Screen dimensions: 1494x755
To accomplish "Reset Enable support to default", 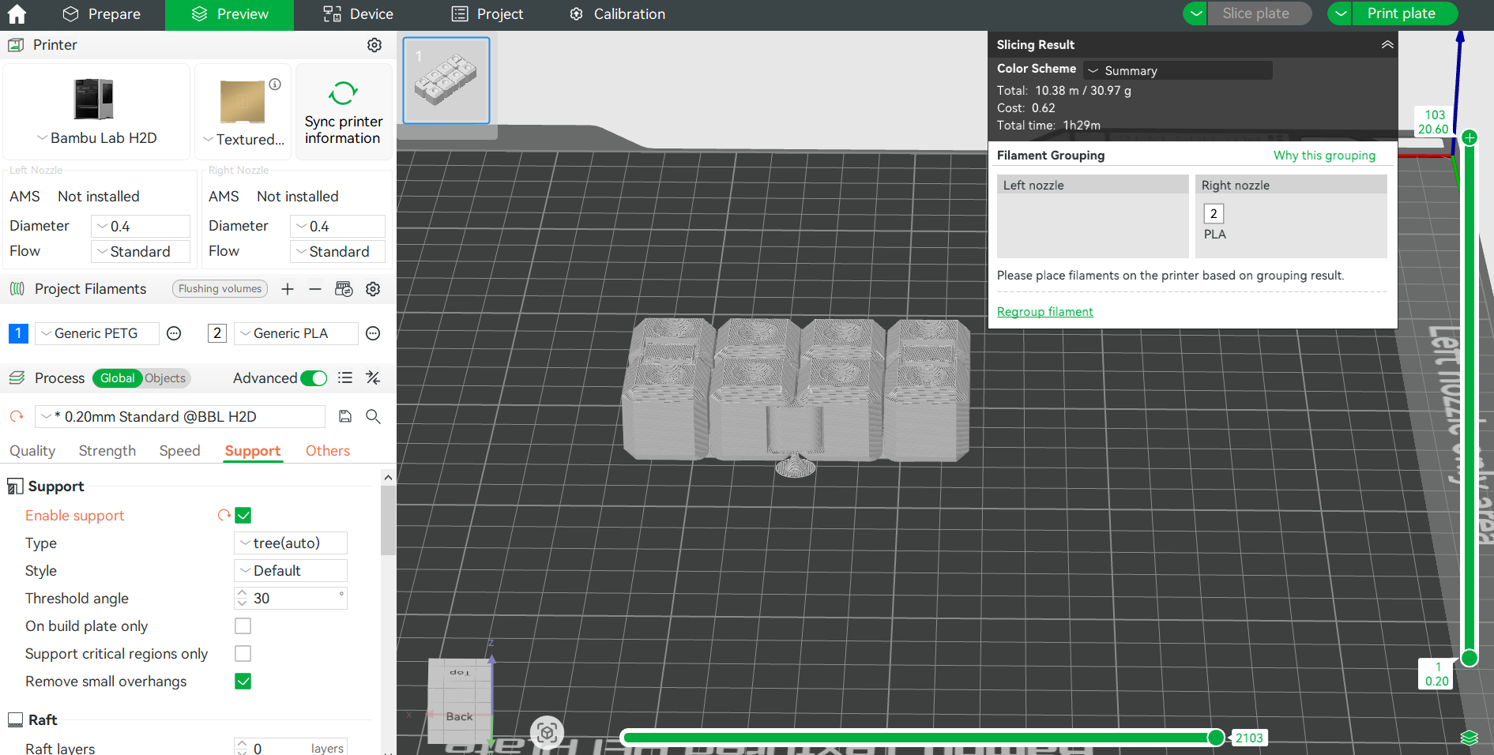I will [224, 515].
